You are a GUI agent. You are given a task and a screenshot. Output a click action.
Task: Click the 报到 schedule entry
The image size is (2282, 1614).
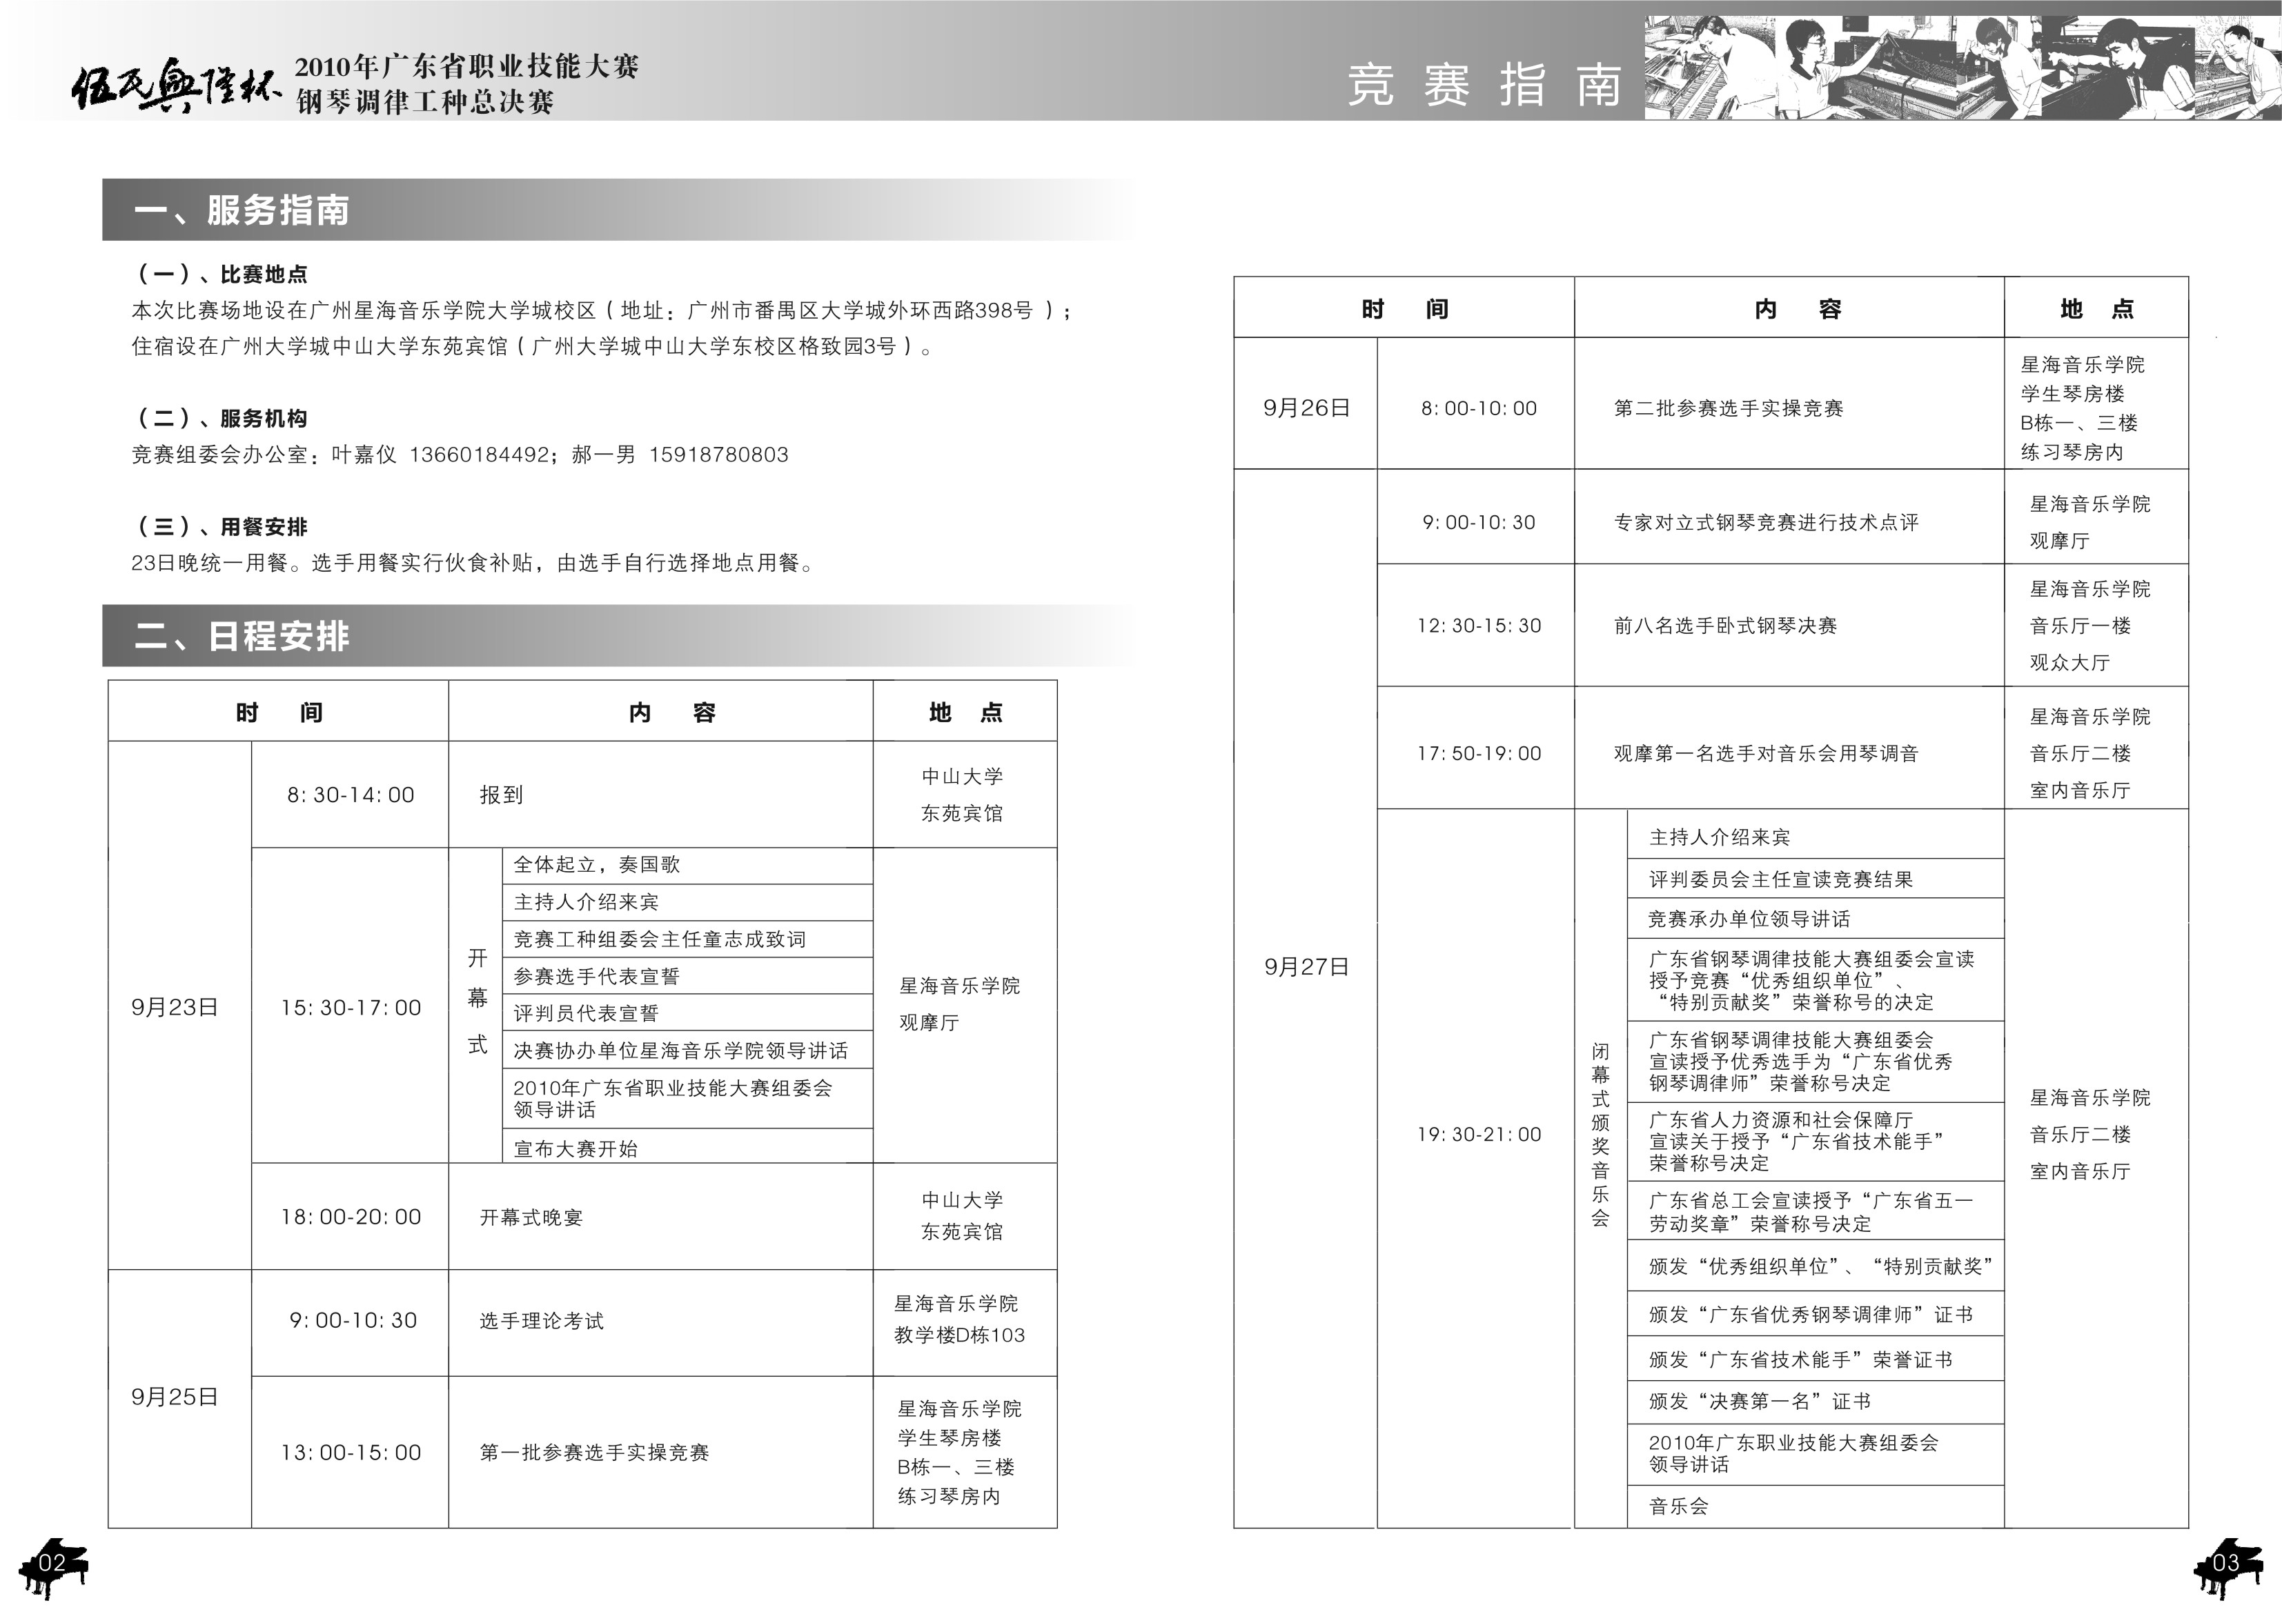(501, 795)
